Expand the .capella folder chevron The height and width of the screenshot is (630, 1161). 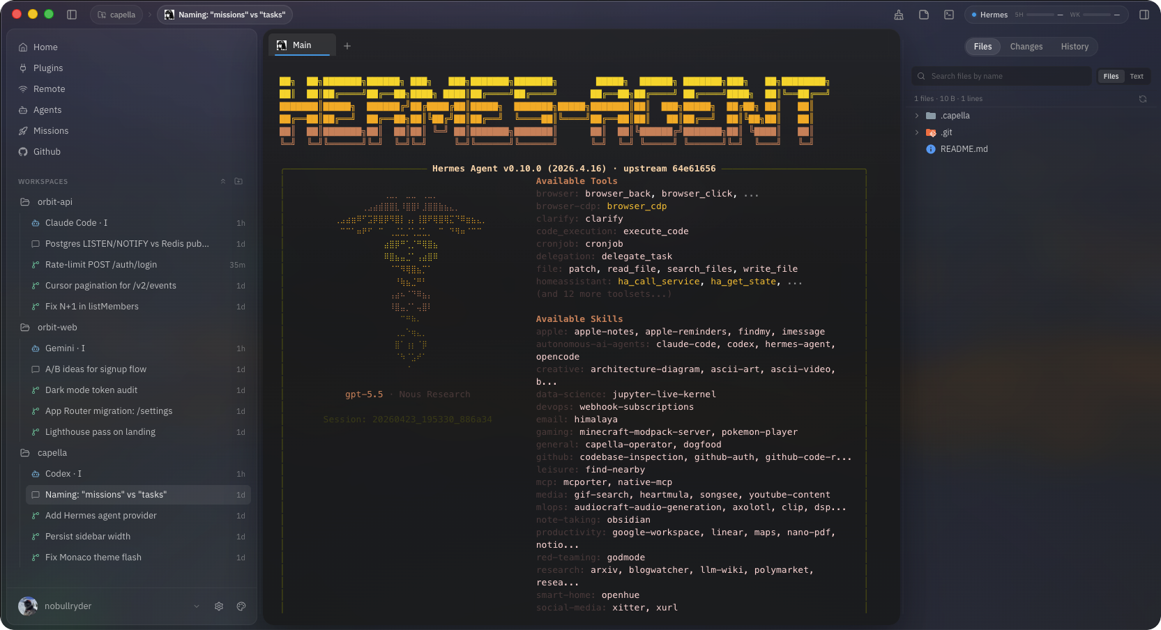(917, 116)
